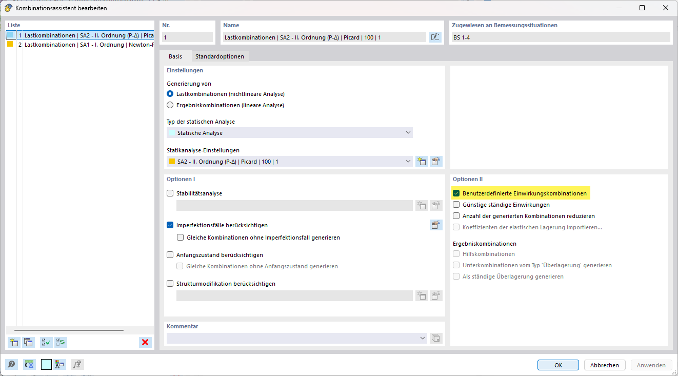Screen dimensions: 678x376
Task: Click the edit name pencil icon
Action: coord(435,37)
